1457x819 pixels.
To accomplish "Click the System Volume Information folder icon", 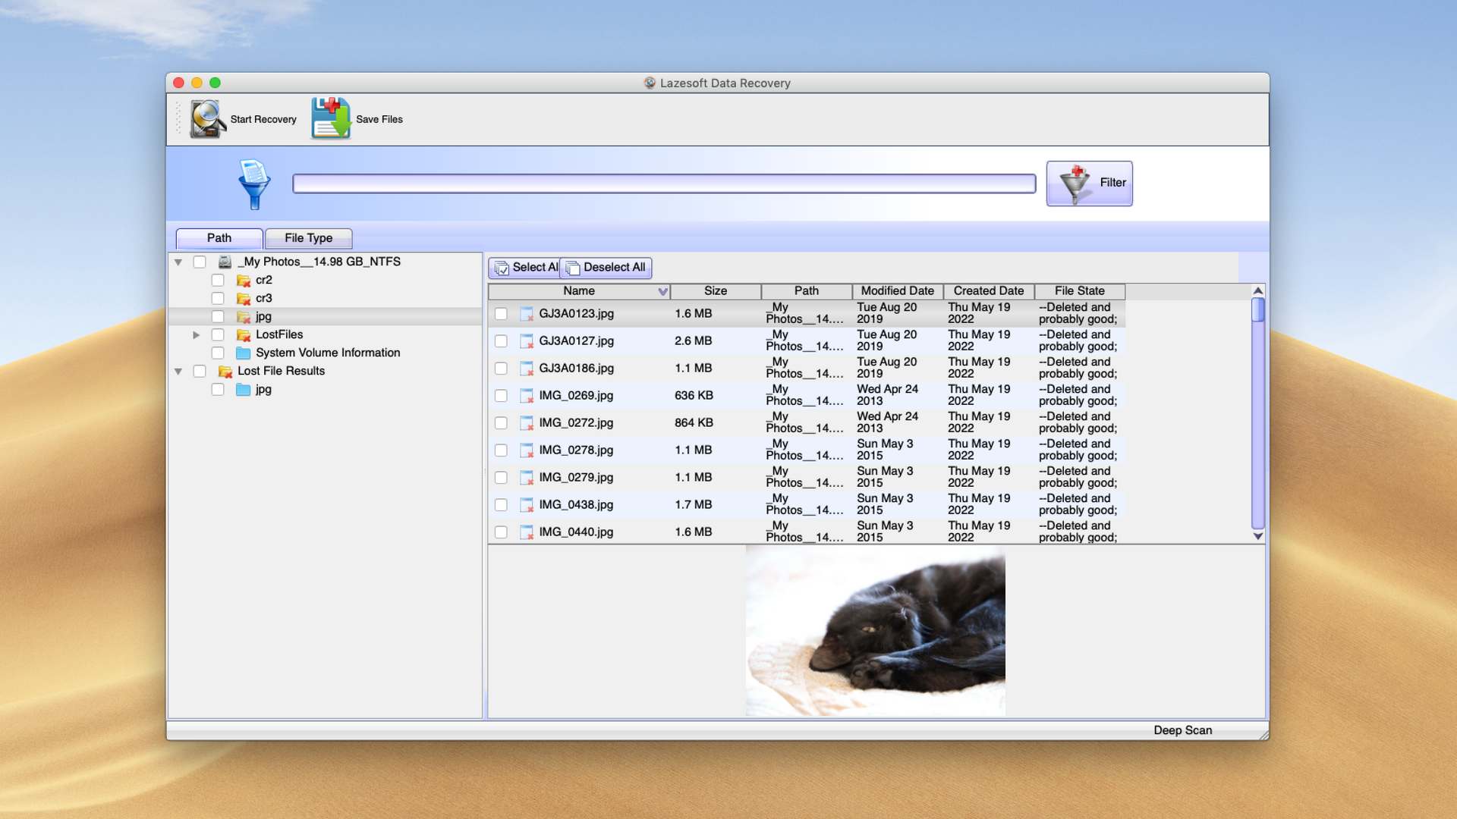I will pyautogui.click(x=244, y=353).
